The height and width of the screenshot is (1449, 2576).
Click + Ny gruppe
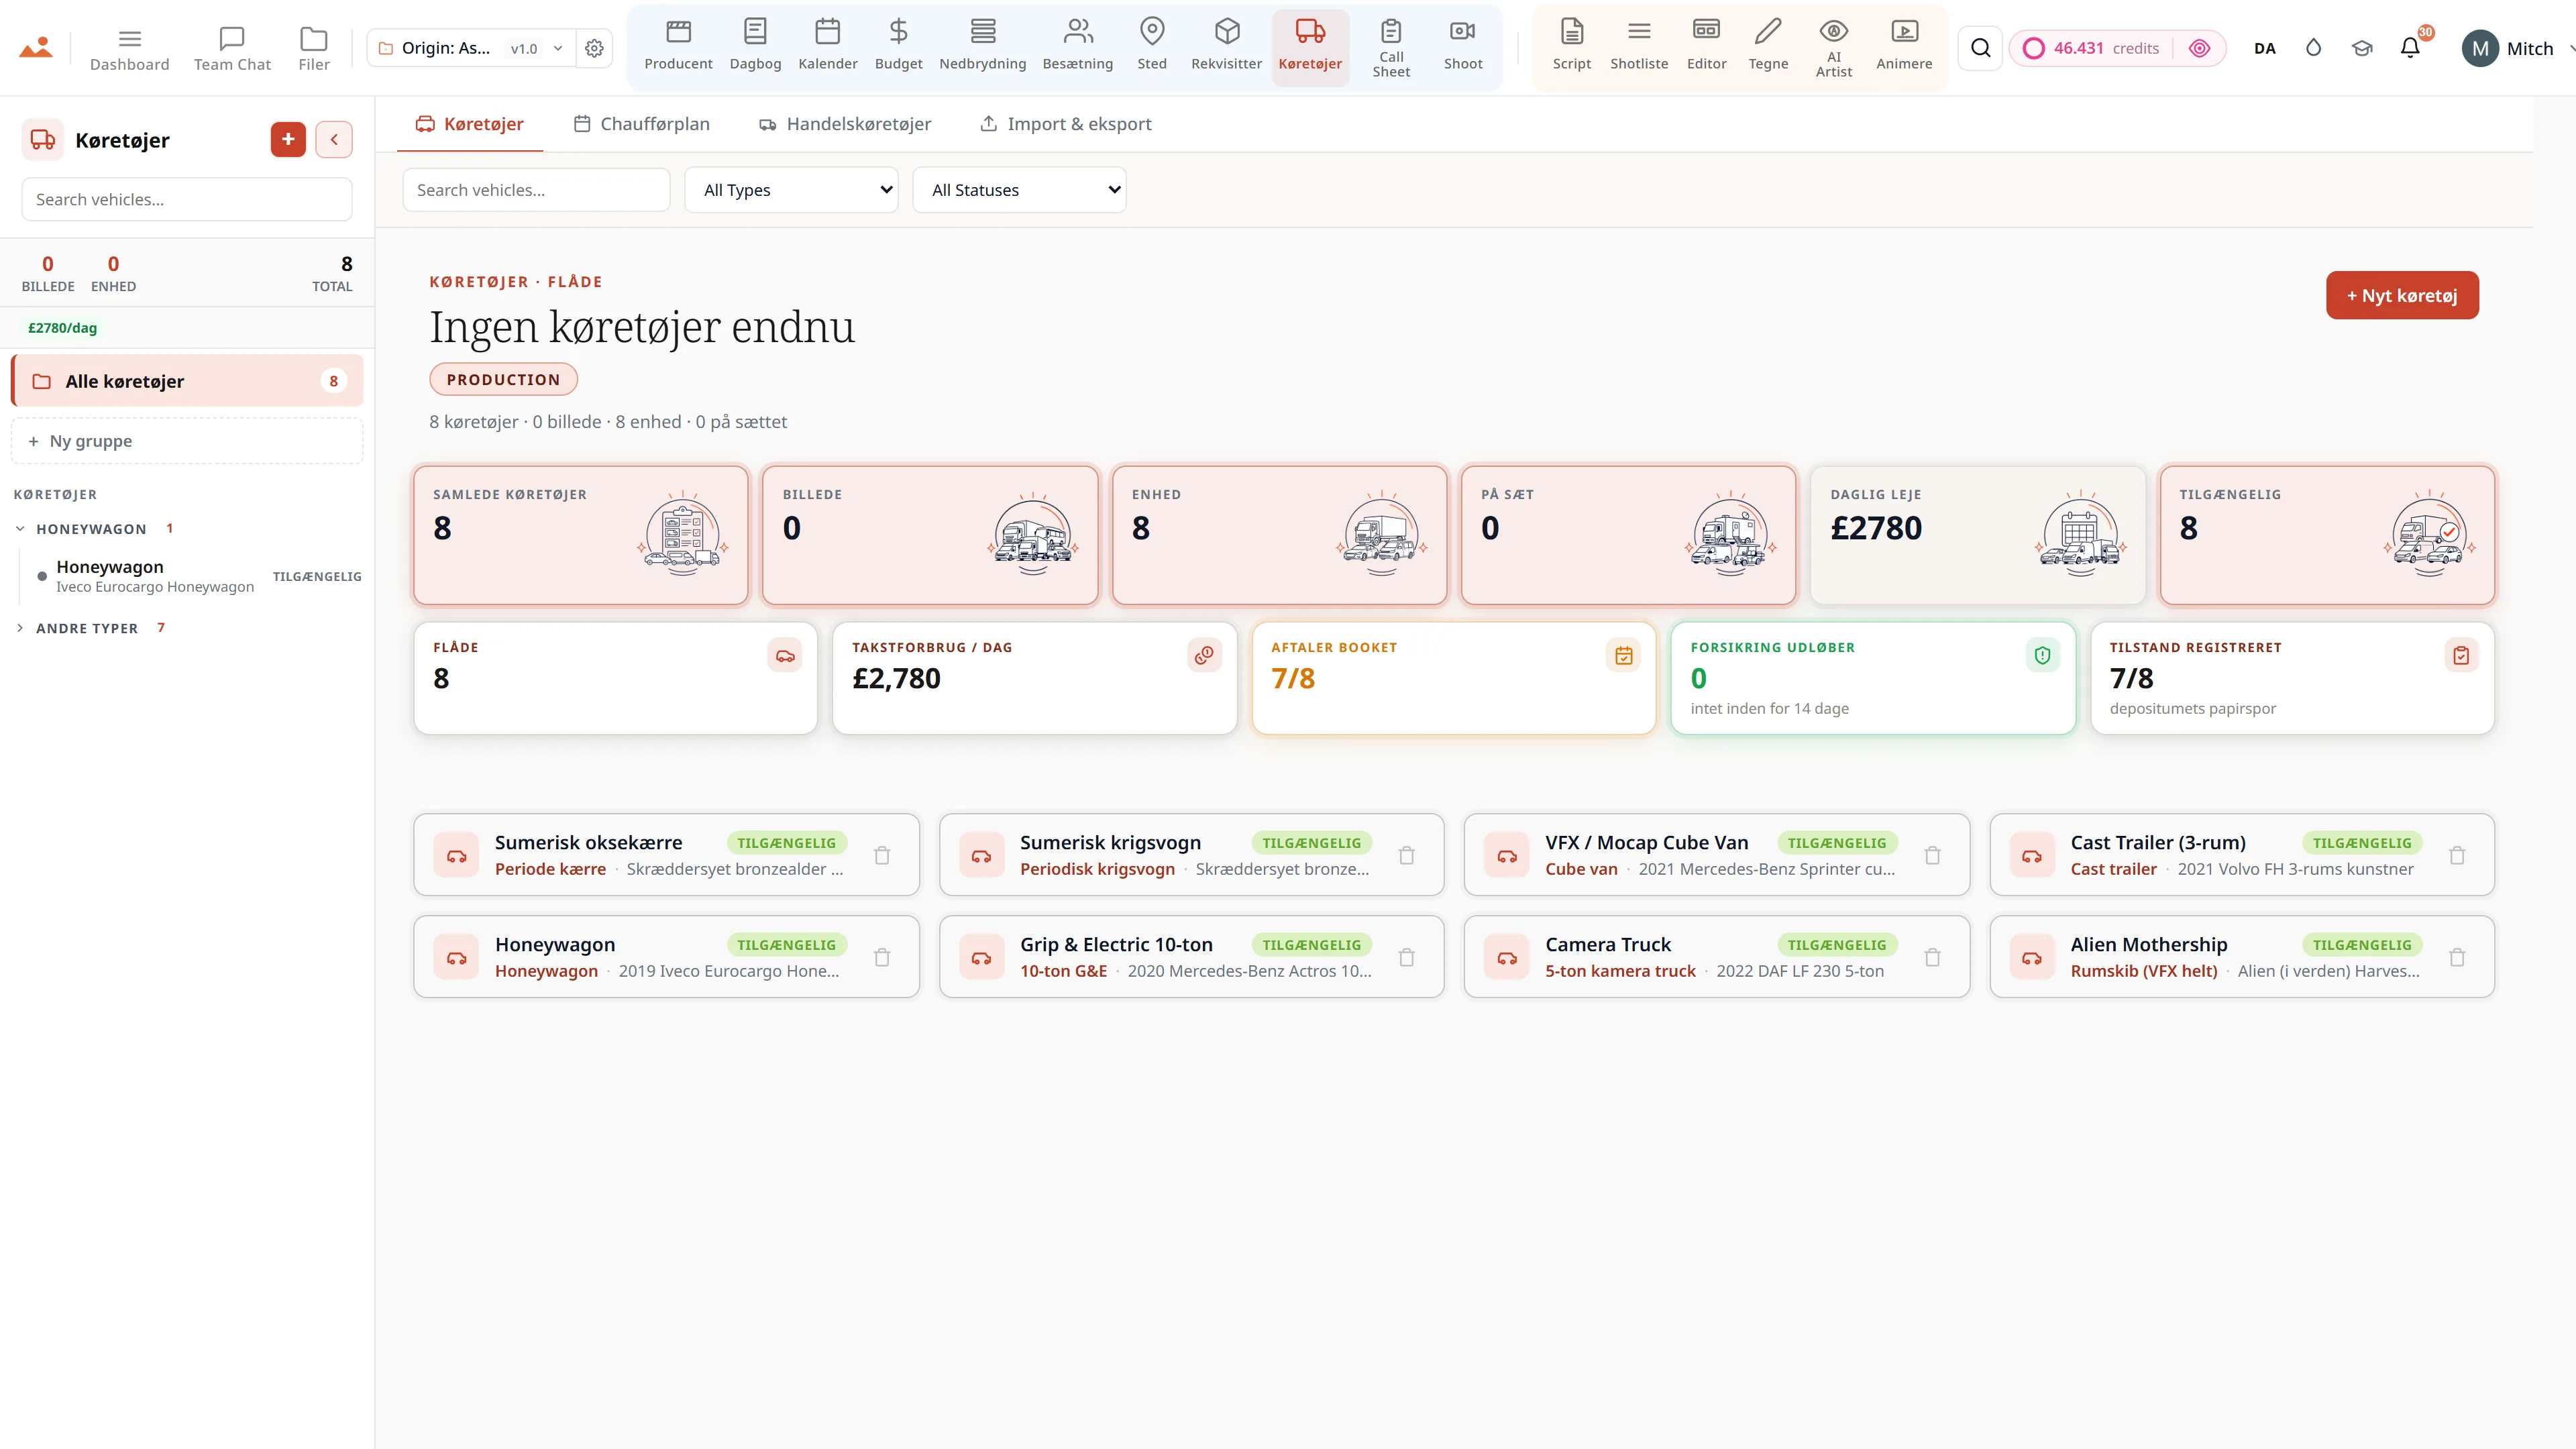point(187,441)
